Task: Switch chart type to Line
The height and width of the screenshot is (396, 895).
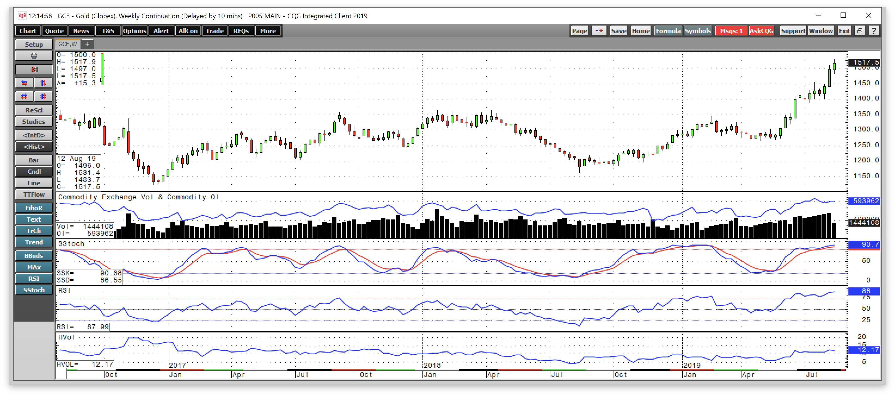Action: coord(34,183)
